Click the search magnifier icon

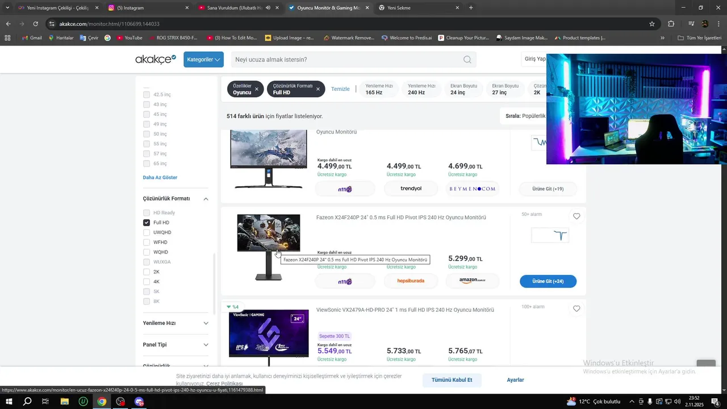point(467,60)
